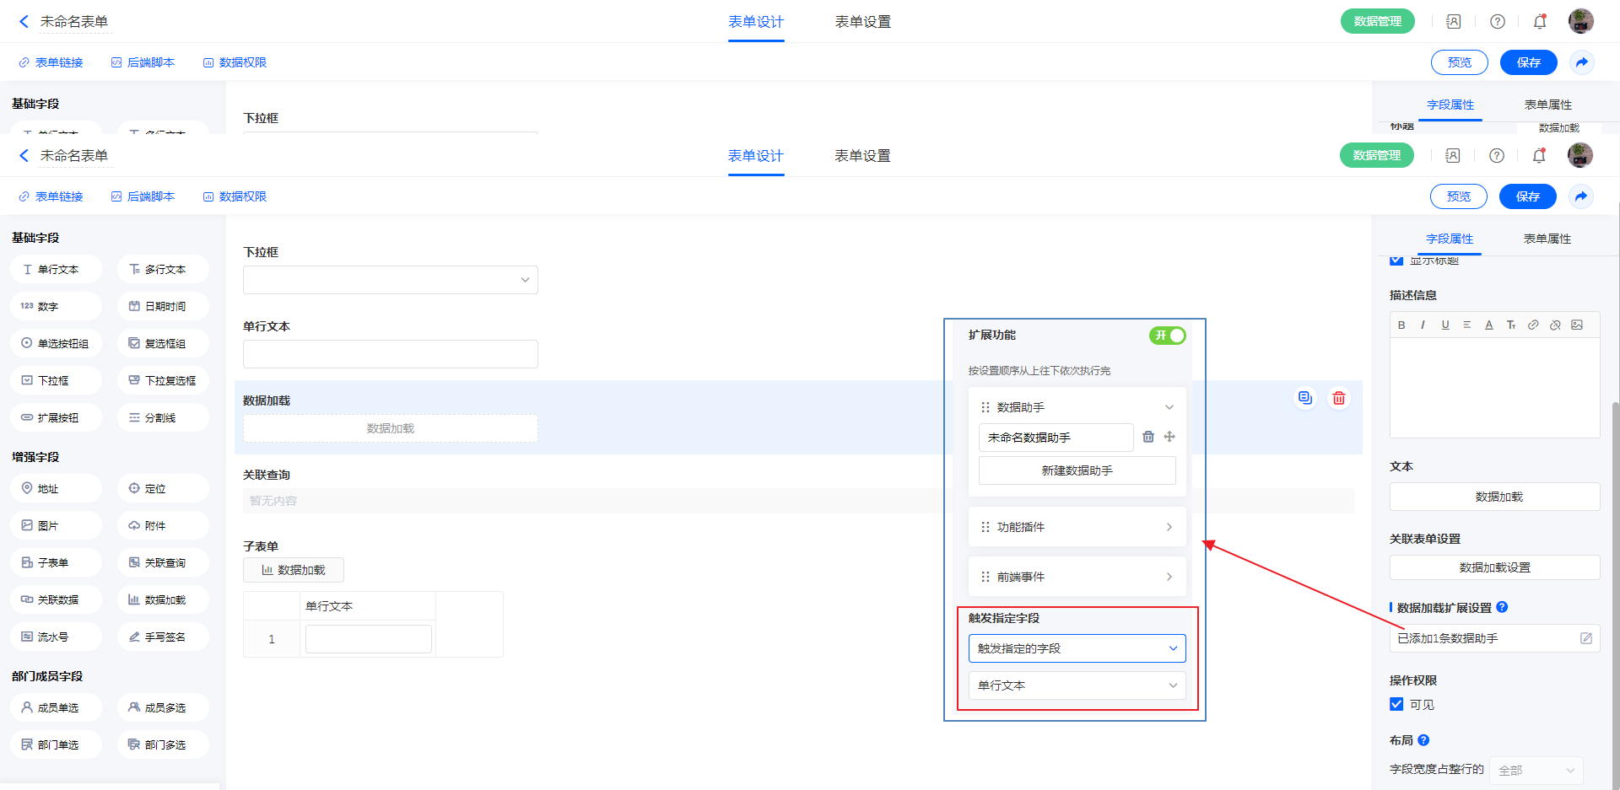Click the blue copy field icon
Viewport: 1620px width, 790px height.
(x=1304, y=398)
